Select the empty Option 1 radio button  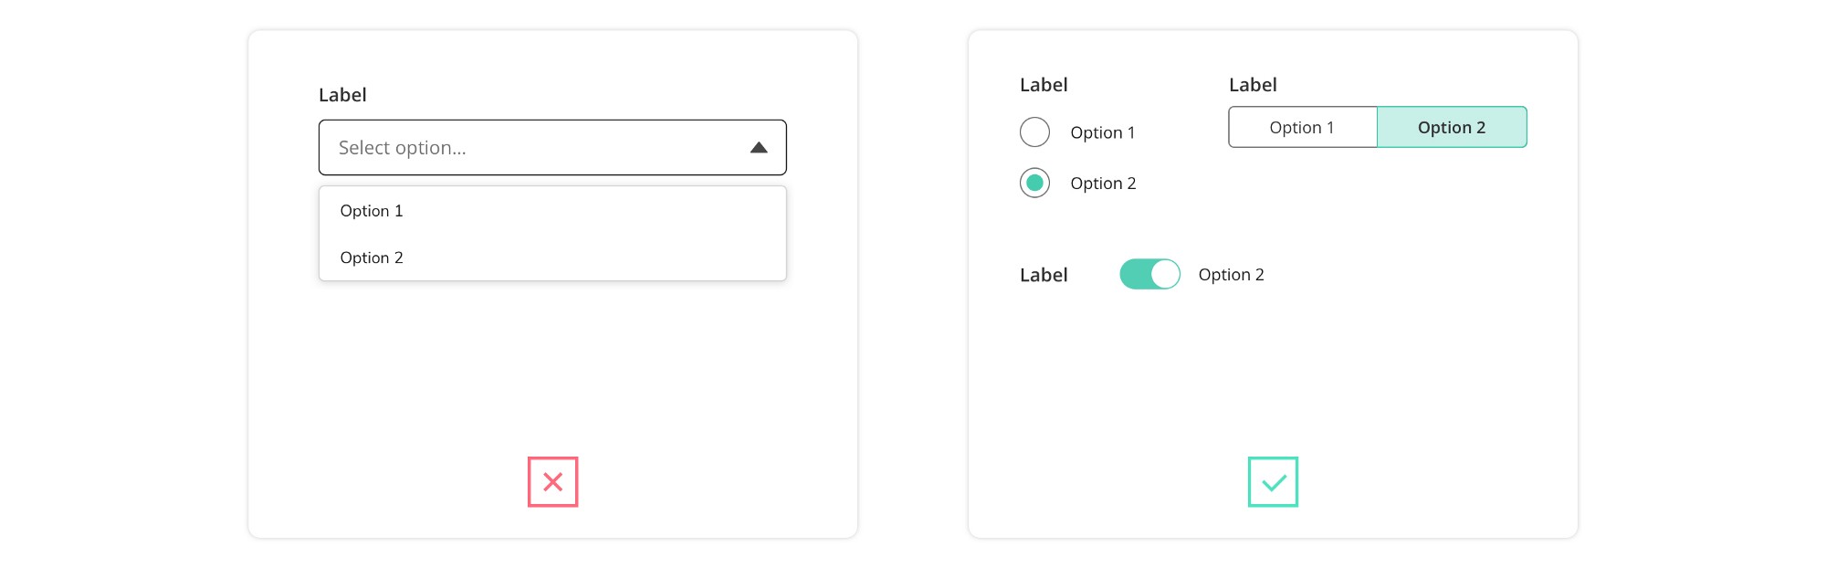(1034, 132)
